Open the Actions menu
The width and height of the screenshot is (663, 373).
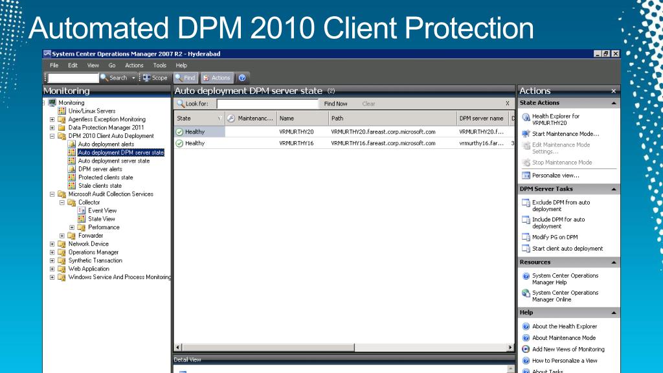(x=134, y=65)
